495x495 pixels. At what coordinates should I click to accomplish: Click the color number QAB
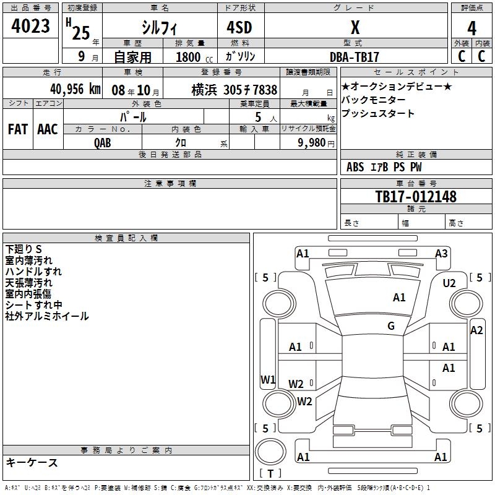pyautogui.click(x=102, y=143)
